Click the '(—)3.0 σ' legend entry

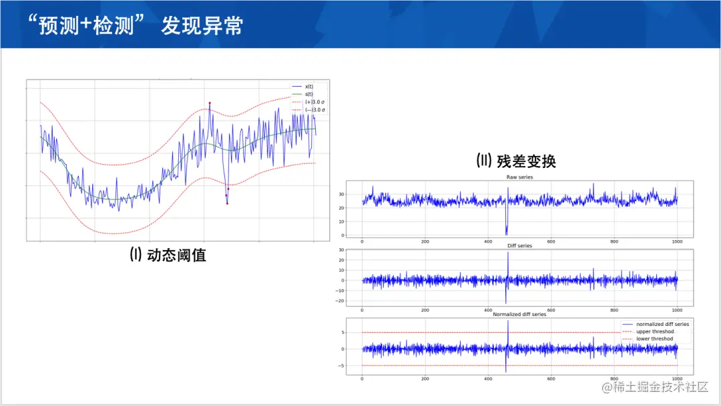tap(308, 110)
